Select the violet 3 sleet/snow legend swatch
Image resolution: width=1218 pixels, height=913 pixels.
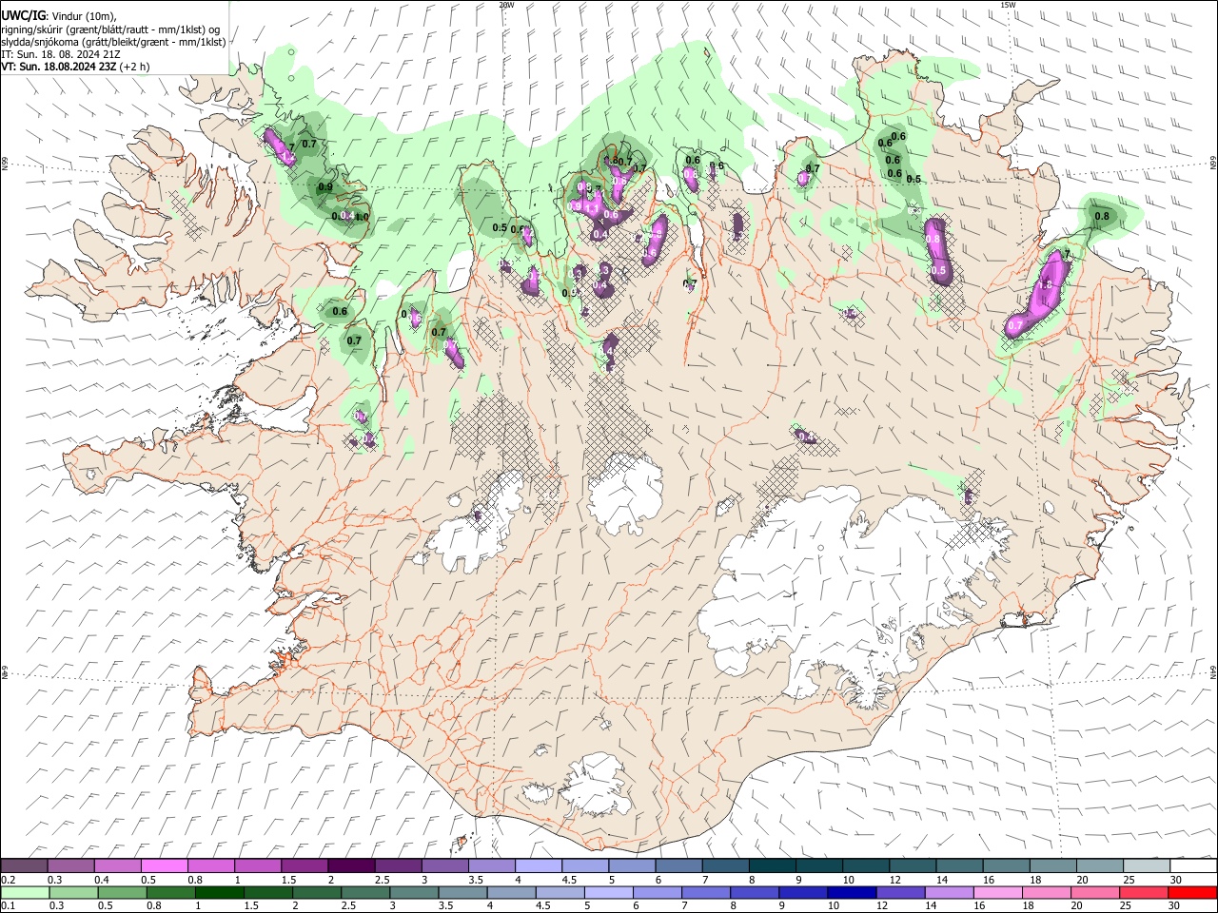pos(443,865)
